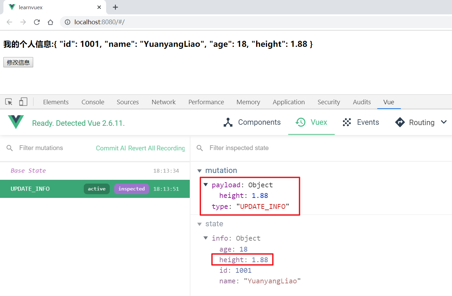Collapse the payload Object tree
Screen dimensions: 452x296
tap(206, 185)
